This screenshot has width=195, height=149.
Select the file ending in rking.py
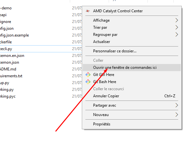coord(7,90)
